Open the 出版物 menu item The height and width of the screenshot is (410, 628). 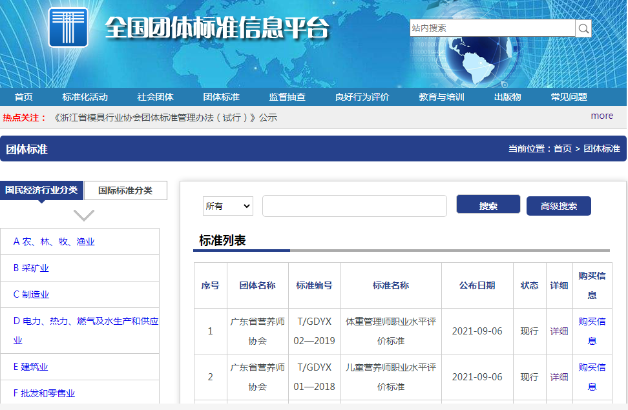pyautogui.click(x=507, y=96)
